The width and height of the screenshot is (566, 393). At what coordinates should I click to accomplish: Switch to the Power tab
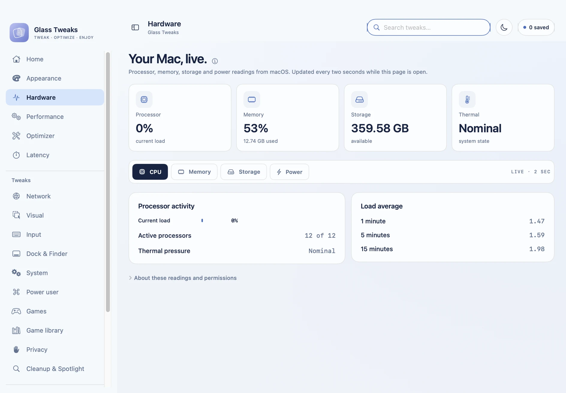pos(289,172)
